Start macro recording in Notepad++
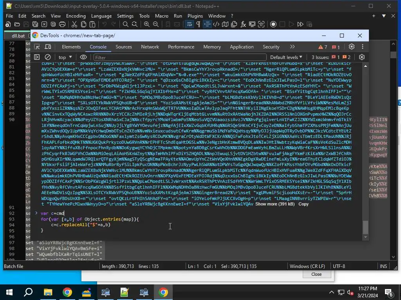Viewport: 401px width, 300px height. pyautogui.click(x=273, y=25)
